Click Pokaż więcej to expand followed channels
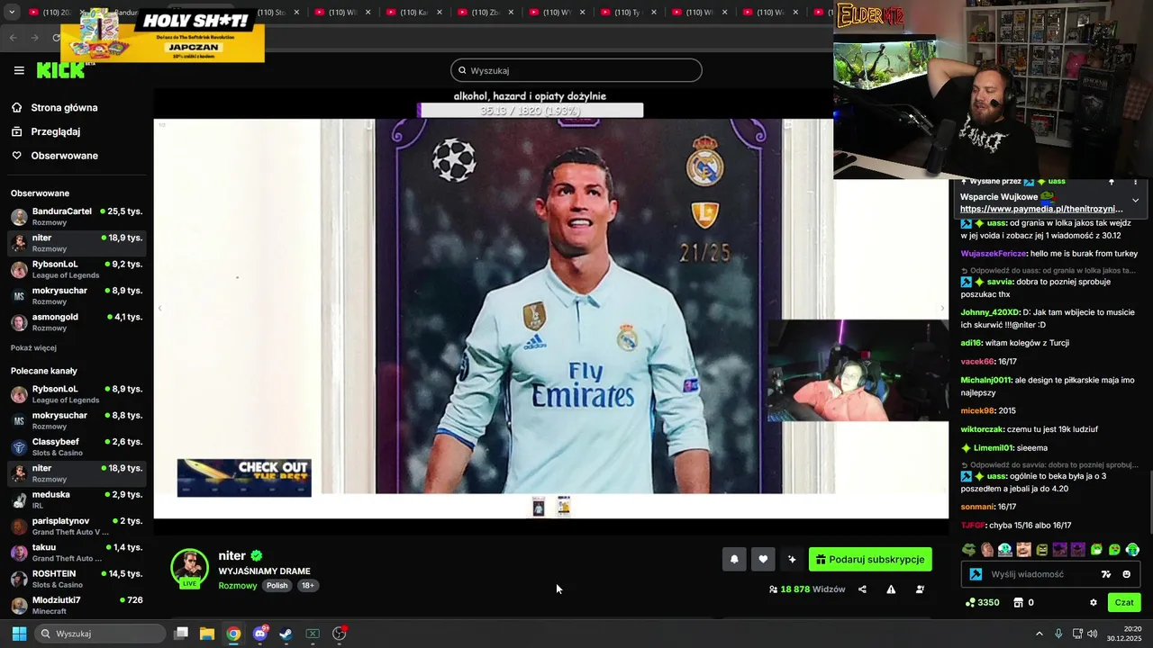1153x648 pixels. [x=33, y=348]
